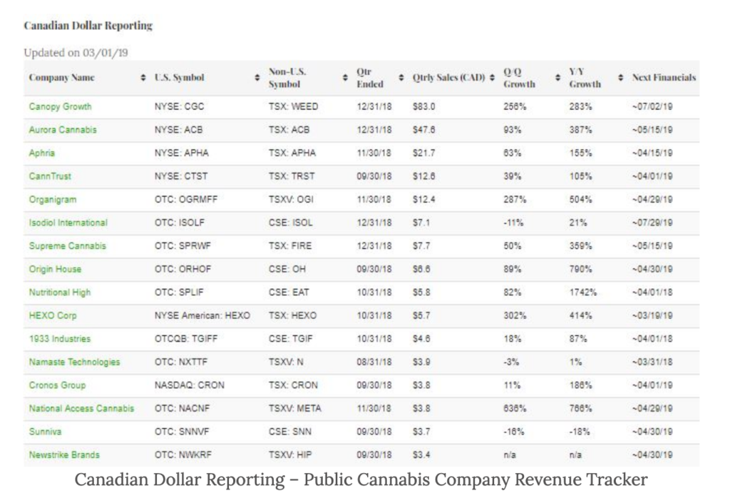Select the CSE: EAT cell
Image resolution: width=730 pixels, height=503 pixels.
pos(289,293)
